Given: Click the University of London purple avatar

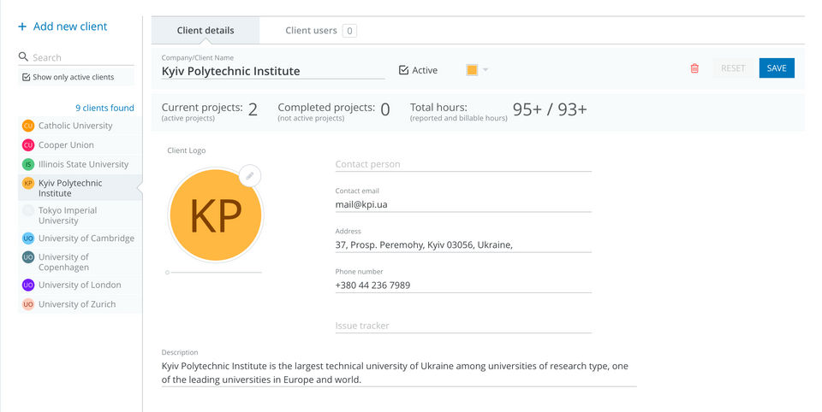Looking at the screenshot, I should [28, 285].
